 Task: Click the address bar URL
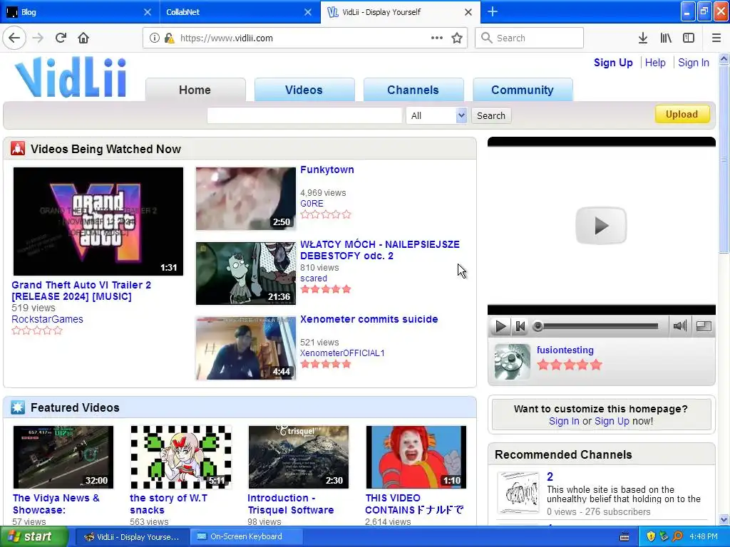pyautogui.click(x=226, y=38)
